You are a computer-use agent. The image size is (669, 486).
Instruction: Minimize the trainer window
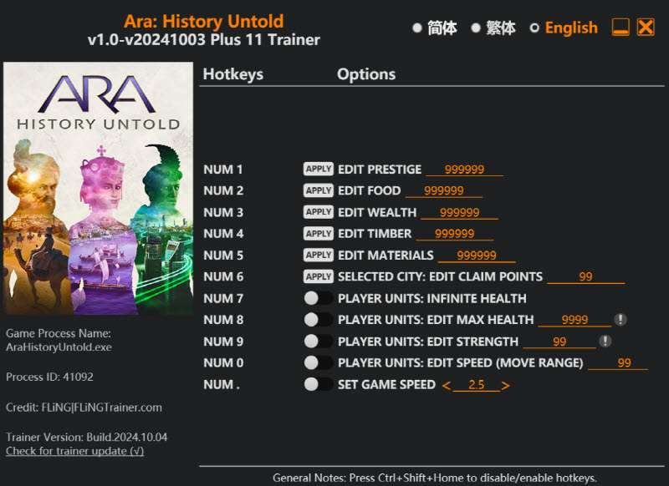tap(620, 28)
